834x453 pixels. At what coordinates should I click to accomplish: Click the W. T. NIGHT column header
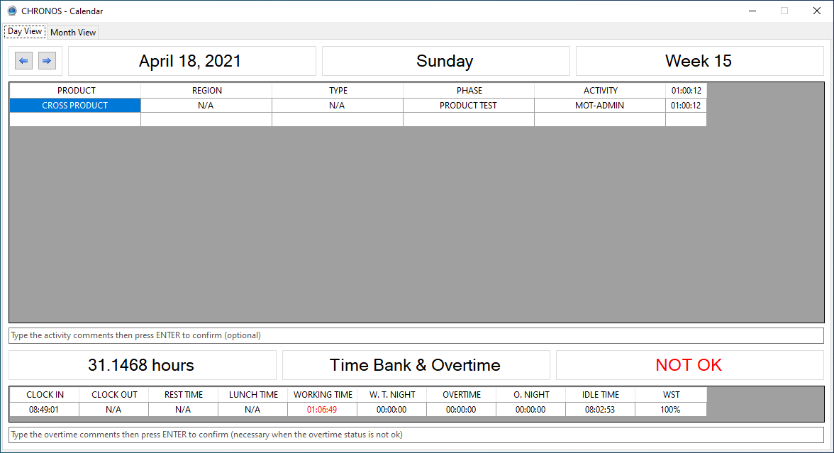[x=392, y=394]
